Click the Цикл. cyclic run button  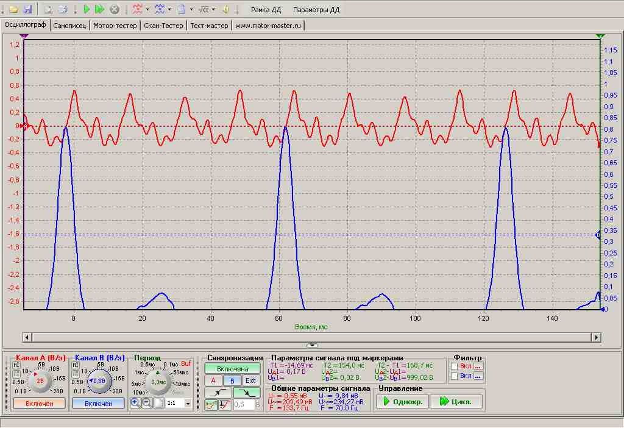(456, 402)
